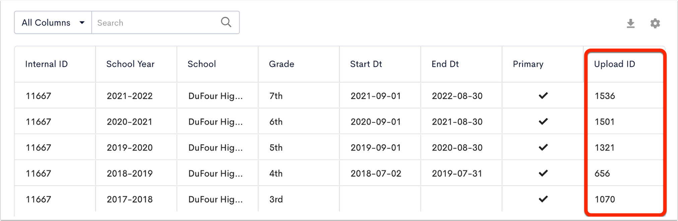Sort by the Upload ID column header
The image size is (678, 221).
click(614, 64)
